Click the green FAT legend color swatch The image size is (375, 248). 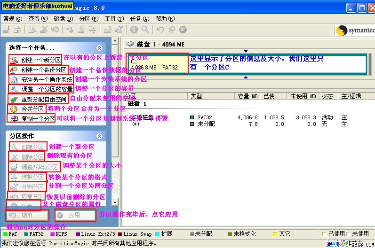tap(5, 234)
